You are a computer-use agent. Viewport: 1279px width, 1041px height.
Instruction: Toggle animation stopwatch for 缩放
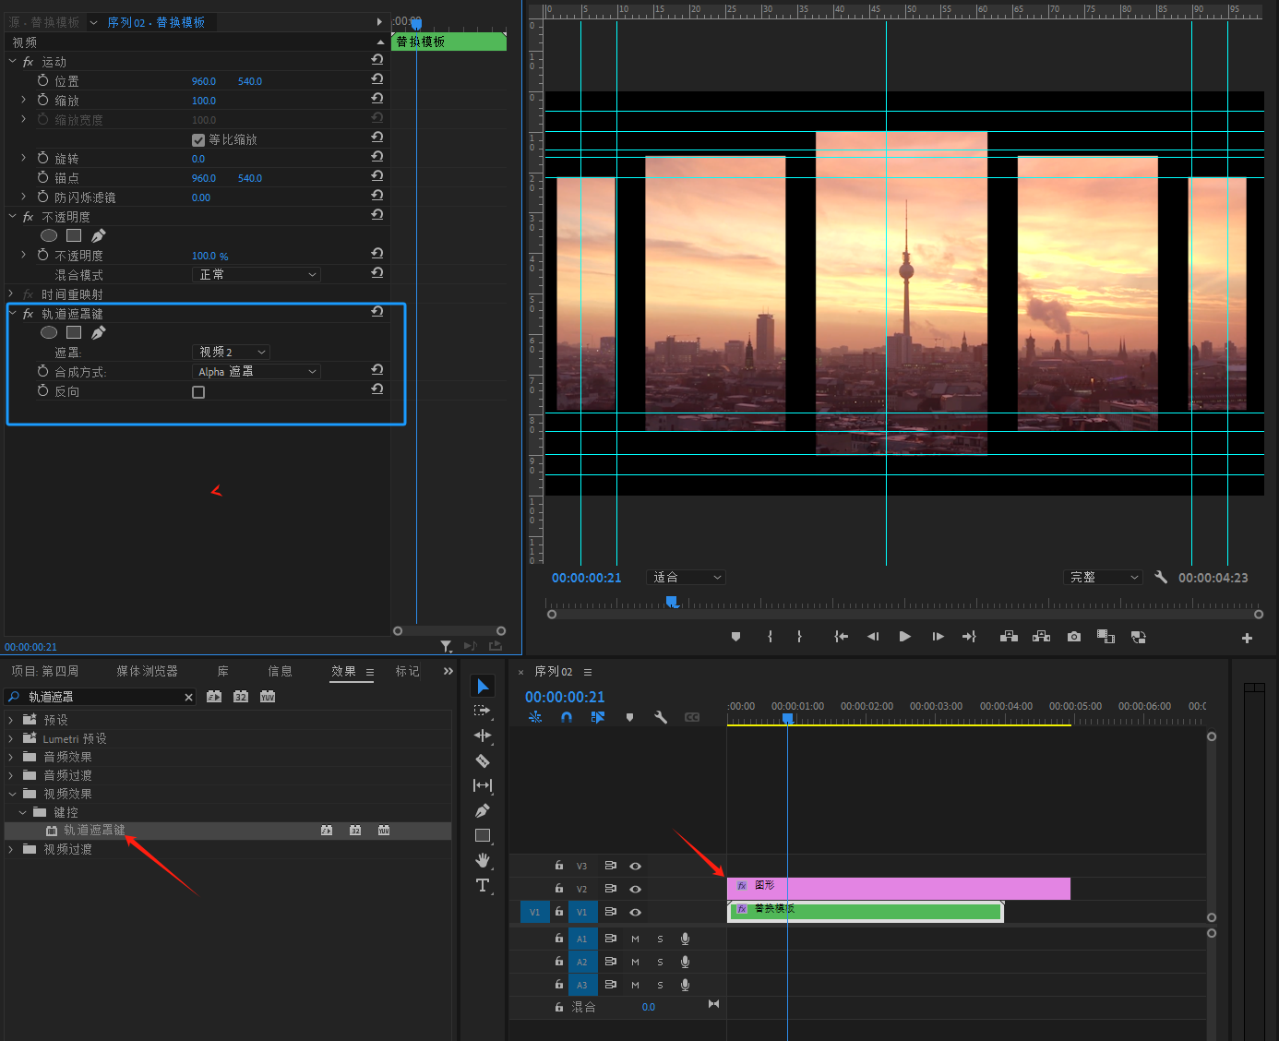(42, 100)
